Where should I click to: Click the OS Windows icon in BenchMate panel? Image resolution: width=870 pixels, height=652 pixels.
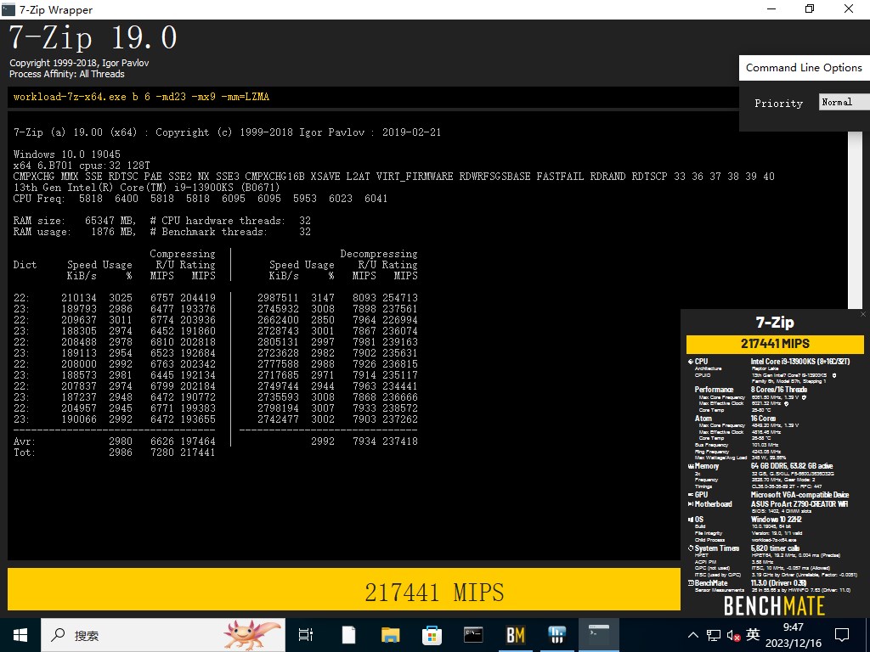(x=691, y=520)
